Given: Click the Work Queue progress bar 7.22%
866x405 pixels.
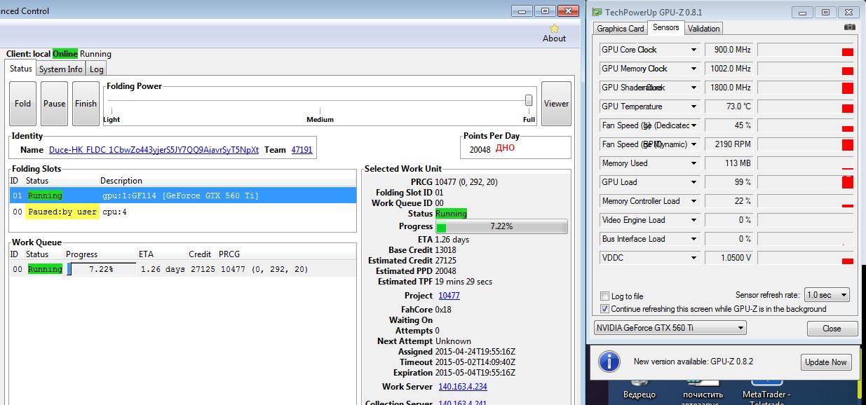Looking at the screenshot, I should pos(102,269).
